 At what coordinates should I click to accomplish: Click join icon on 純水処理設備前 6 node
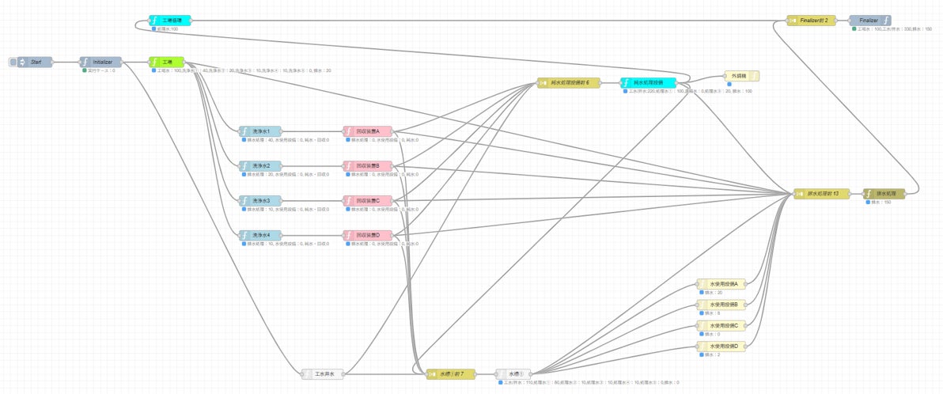543,83
